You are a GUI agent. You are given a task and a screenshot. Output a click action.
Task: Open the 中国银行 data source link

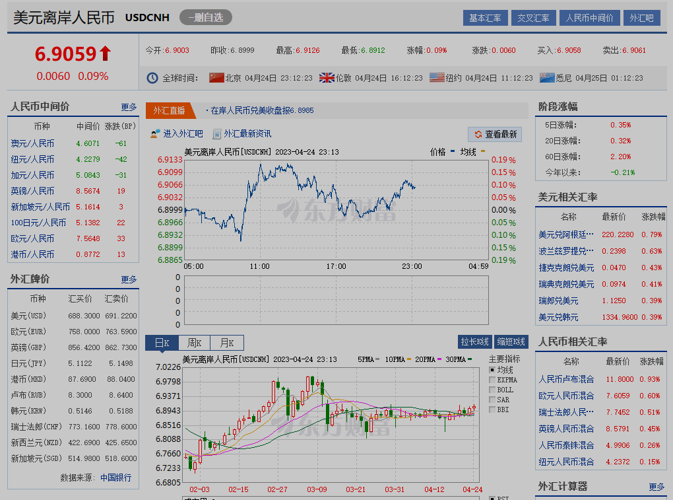point(115,477)
